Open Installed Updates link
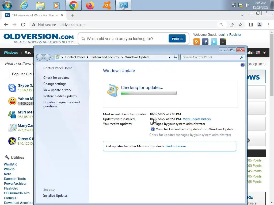Viewport: 274px width, 205px height. (x=55, y=196)
